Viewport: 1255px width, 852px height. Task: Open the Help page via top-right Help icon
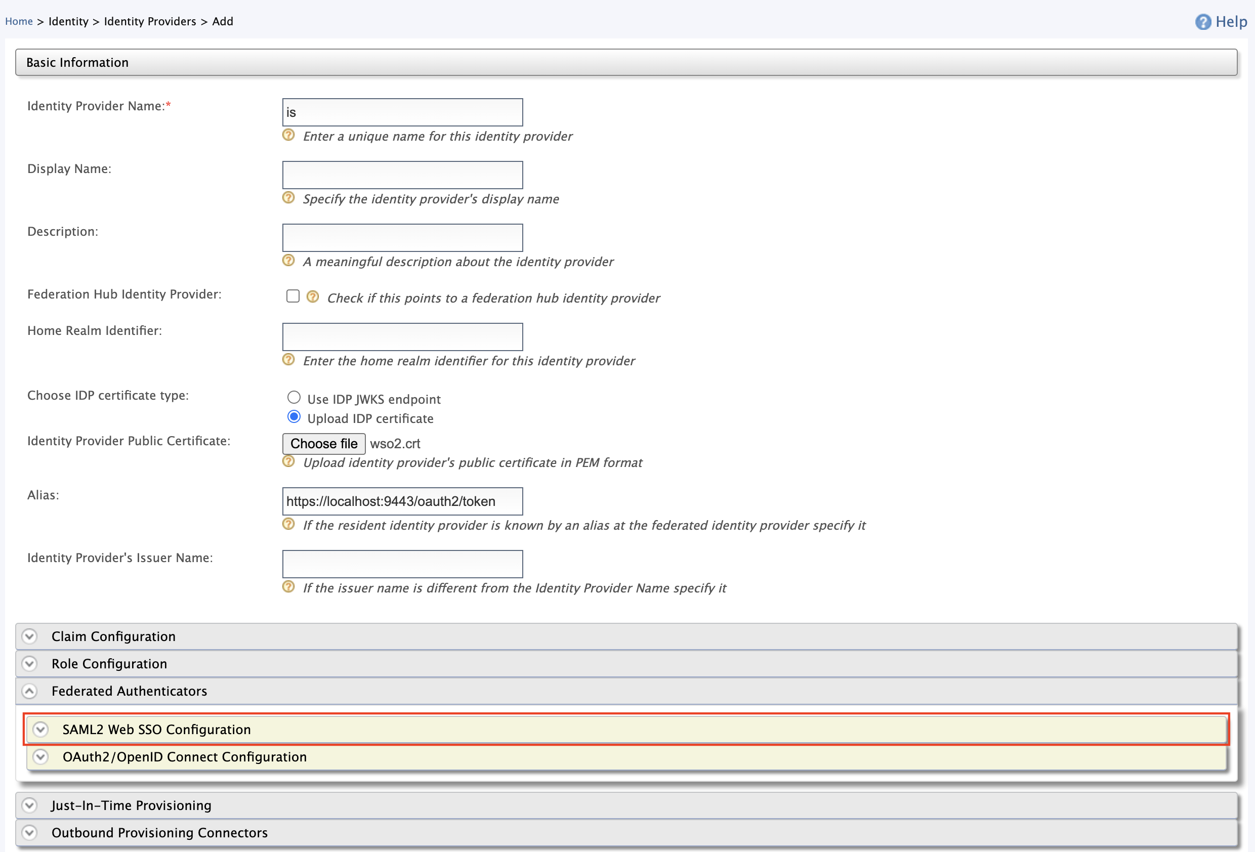[1202, 22]
